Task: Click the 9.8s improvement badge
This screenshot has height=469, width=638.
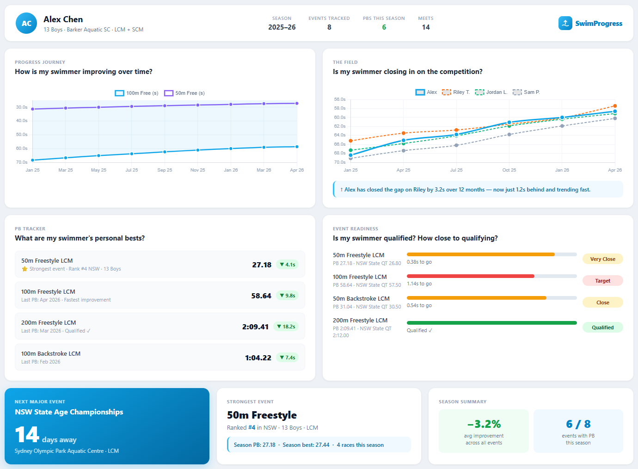Action: point(287,296)
